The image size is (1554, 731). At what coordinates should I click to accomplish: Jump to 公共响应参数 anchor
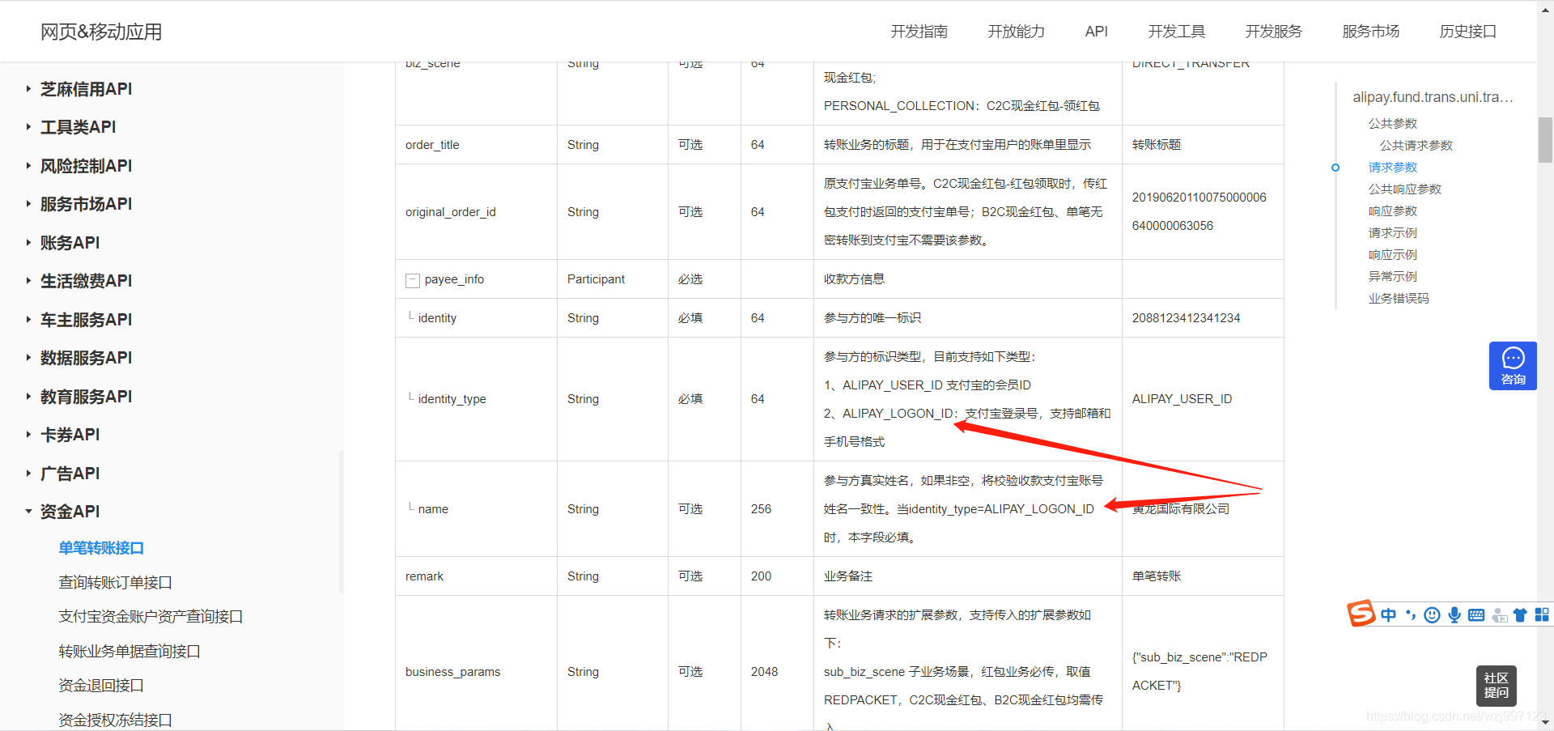point(1404,189)
